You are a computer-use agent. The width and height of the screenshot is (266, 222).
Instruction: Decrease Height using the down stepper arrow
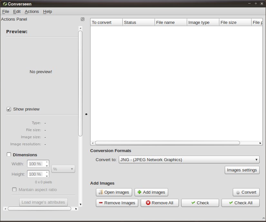pos(47,176)
